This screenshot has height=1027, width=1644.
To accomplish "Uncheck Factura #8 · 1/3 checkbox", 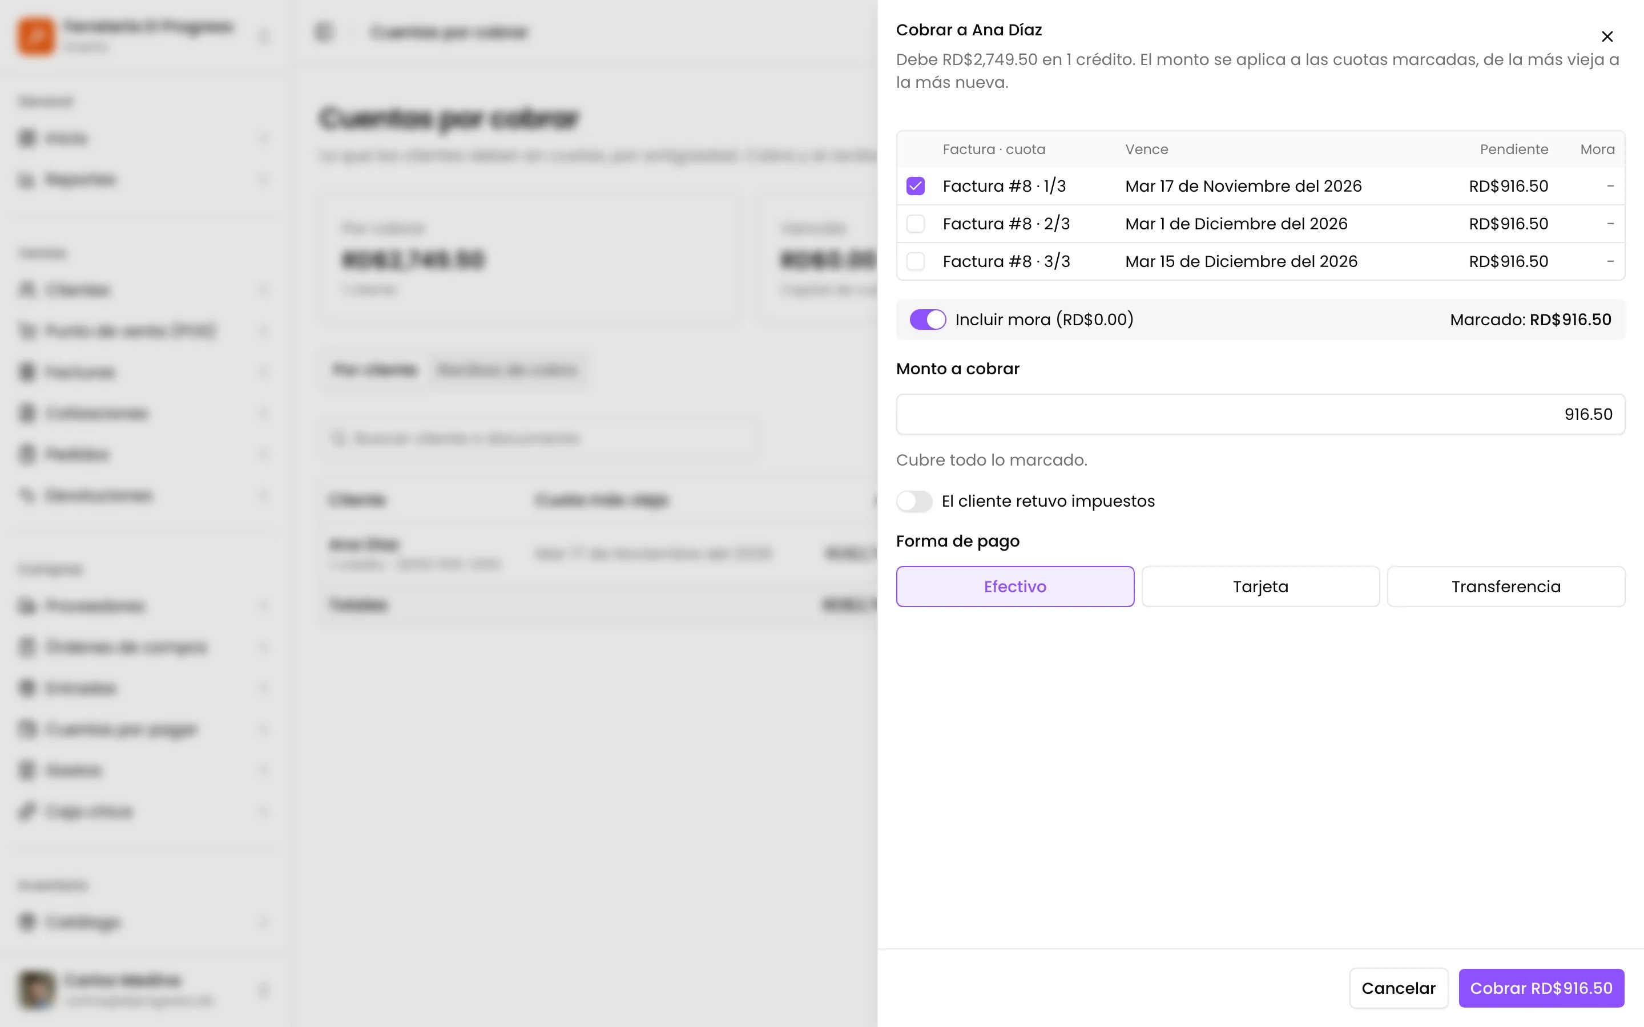I will (915, 186).
